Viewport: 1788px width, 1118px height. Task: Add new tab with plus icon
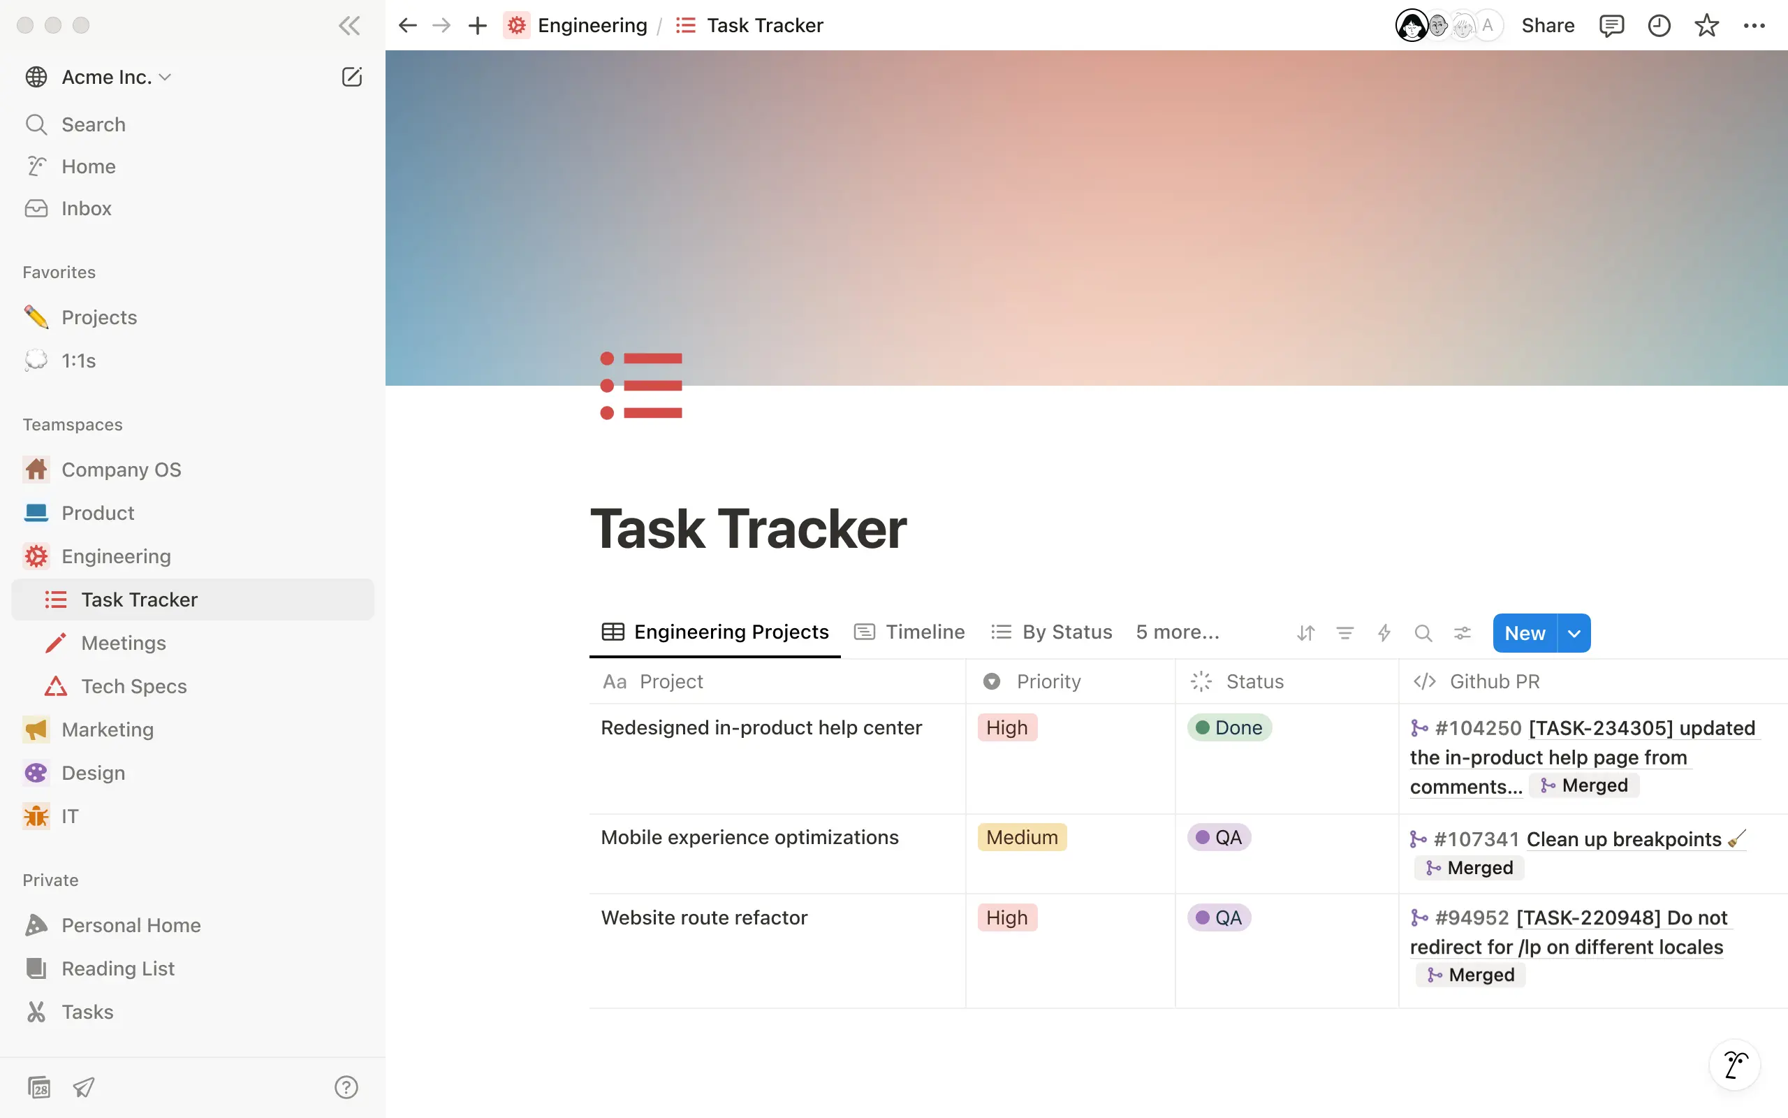(477, 26)
